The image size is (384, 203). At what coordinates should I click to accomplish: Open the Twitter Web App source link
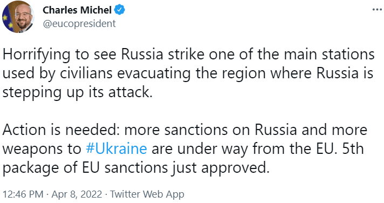[147, 194]
